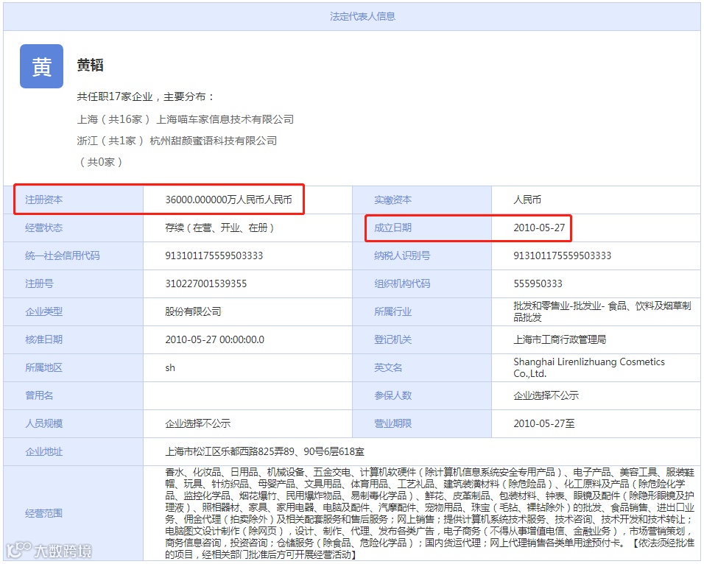Select text 共任职17家企业，主要分布：
The image size is (704, 564).
click(x=146, y=96)
